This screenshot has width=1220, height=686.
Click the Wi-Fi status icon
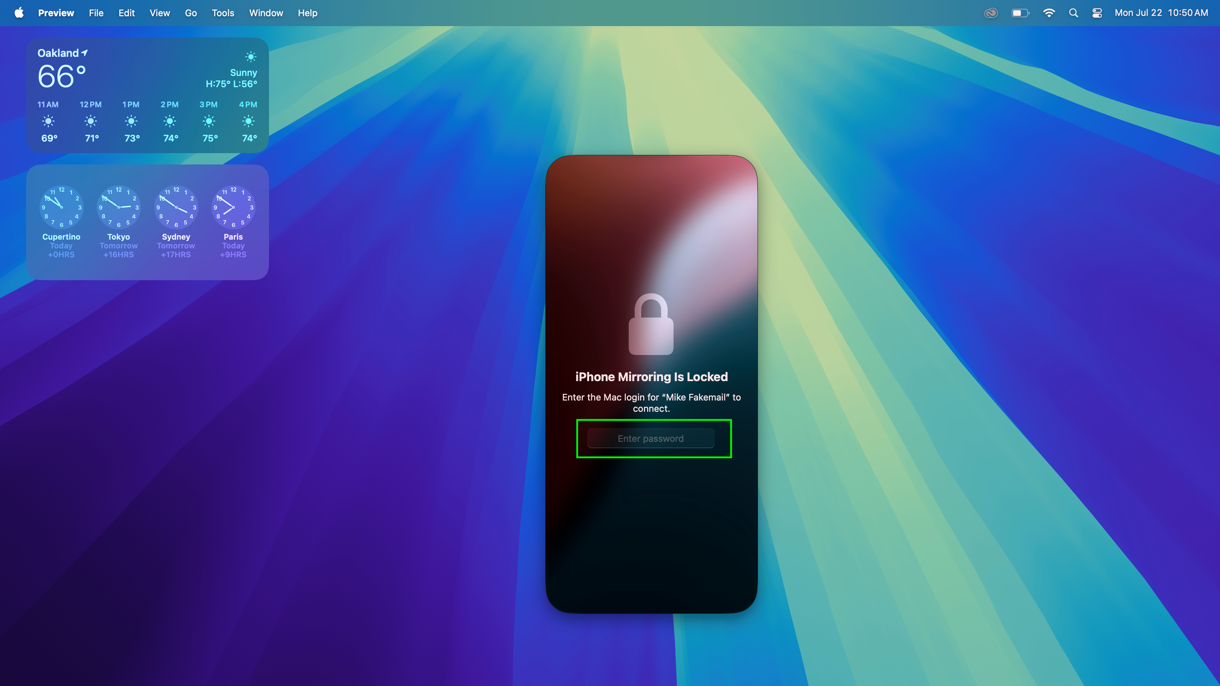(x=1049, y=13)
